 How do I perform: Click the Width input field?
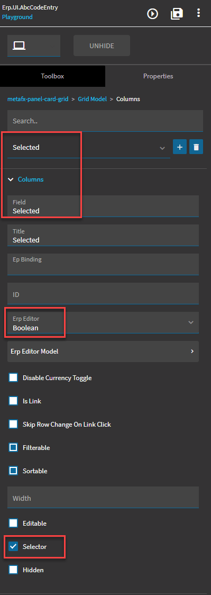(103, 497)
